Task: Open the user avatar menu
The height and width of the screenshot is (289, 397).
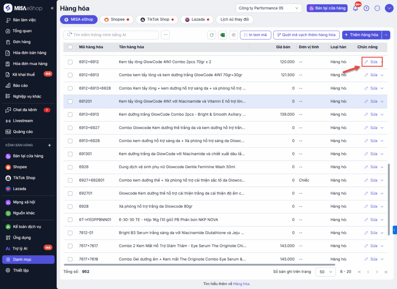Action: click(389, 8)
